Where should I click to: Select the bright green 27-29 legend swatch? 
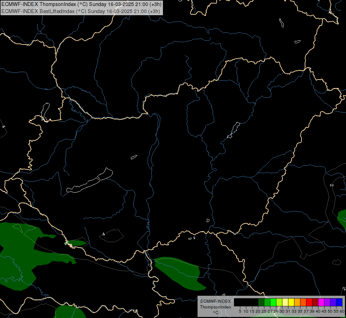coord(273,302)
